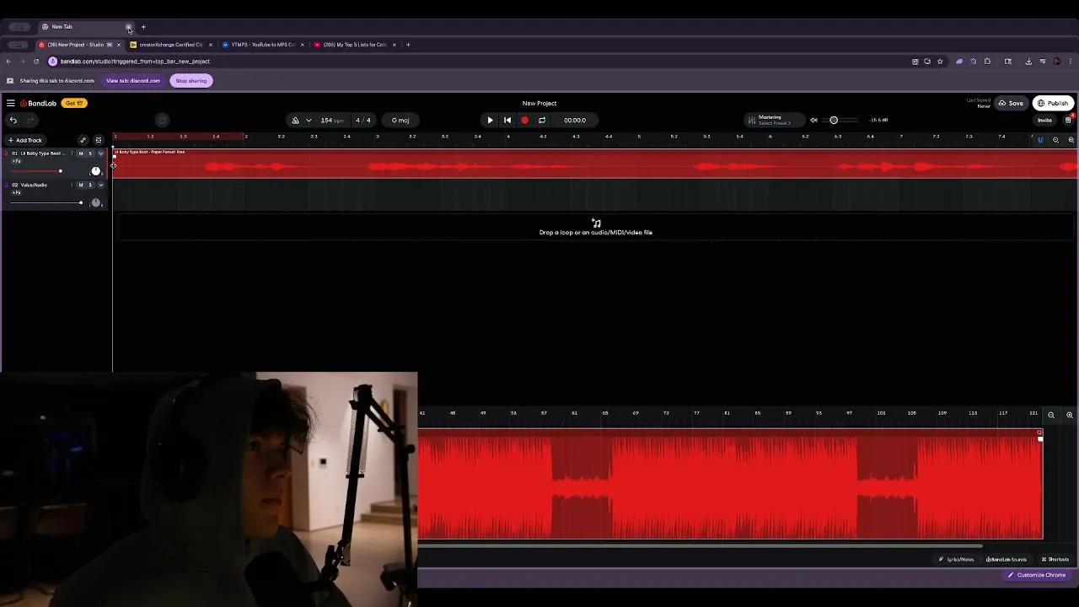Adjust Voice/Audio pan knob
This screenshot has height=607, width=1079.
(95, 202)
